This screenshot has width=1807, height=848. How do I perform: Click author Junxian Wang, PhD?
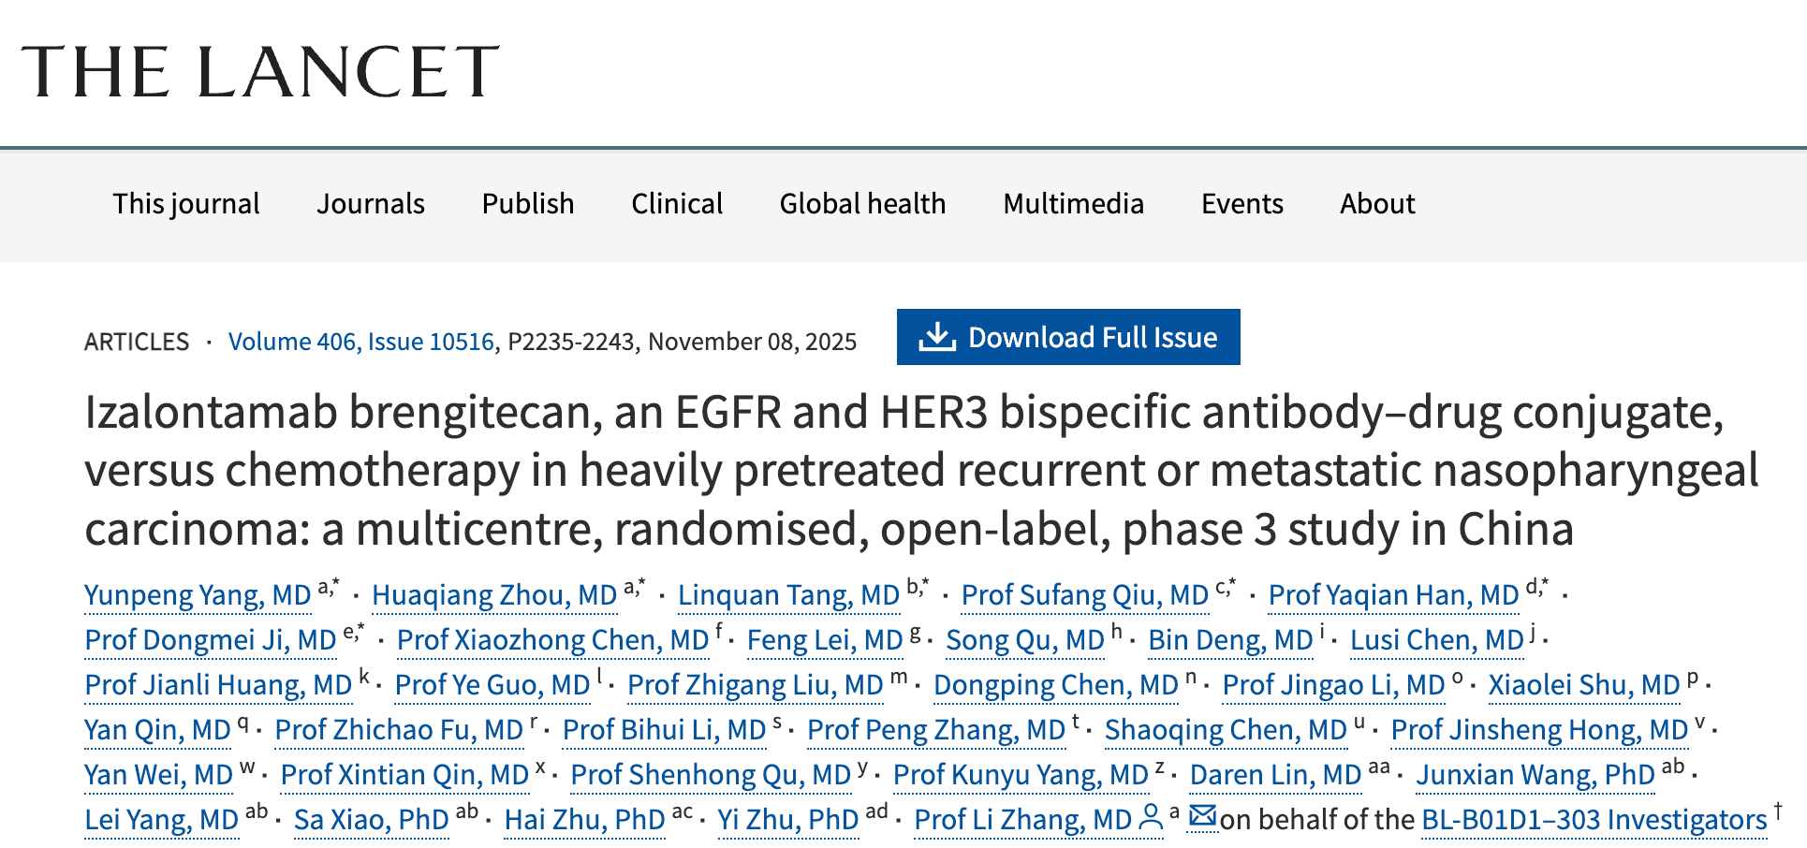click(1535, 775)
